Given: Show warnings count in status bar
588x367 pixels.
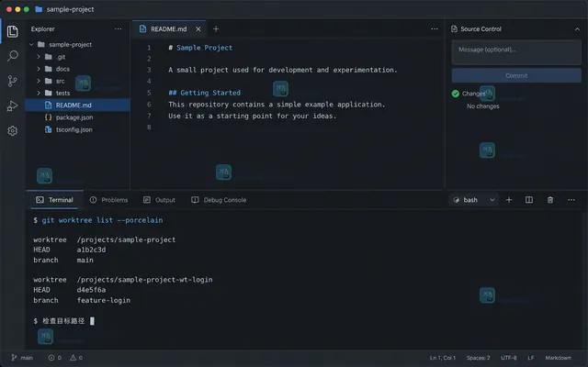Looking at the screenshot, I should [76, 358].
